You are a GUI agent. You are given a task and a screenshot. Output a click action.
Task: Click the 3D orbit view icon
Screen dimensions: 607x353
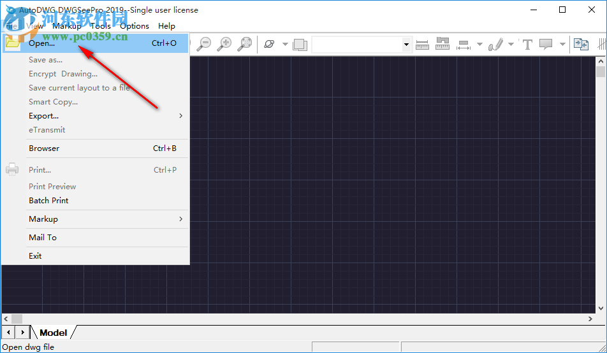tap(270, 44)
